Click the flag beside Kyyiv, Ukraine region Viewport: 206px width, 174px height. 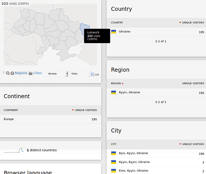(113, 92)
